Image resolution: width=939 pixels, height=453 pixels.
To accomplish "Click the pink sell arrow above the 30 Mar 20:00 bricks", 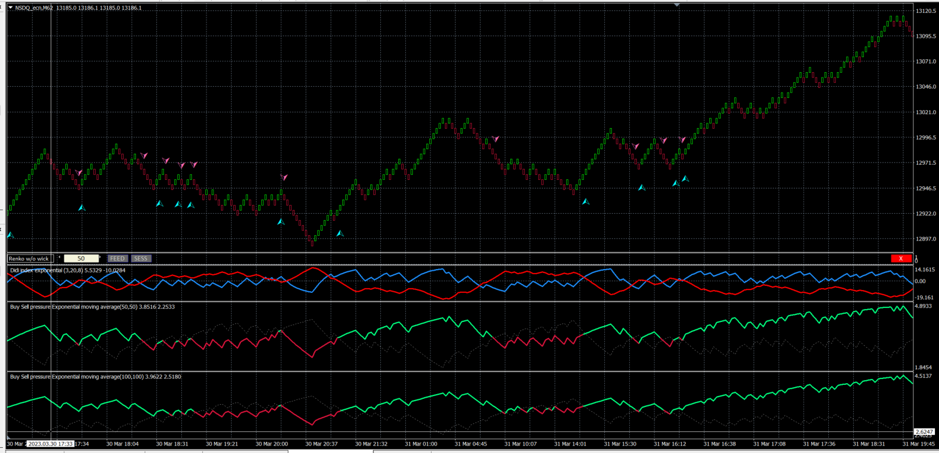I will coord(284,177).
